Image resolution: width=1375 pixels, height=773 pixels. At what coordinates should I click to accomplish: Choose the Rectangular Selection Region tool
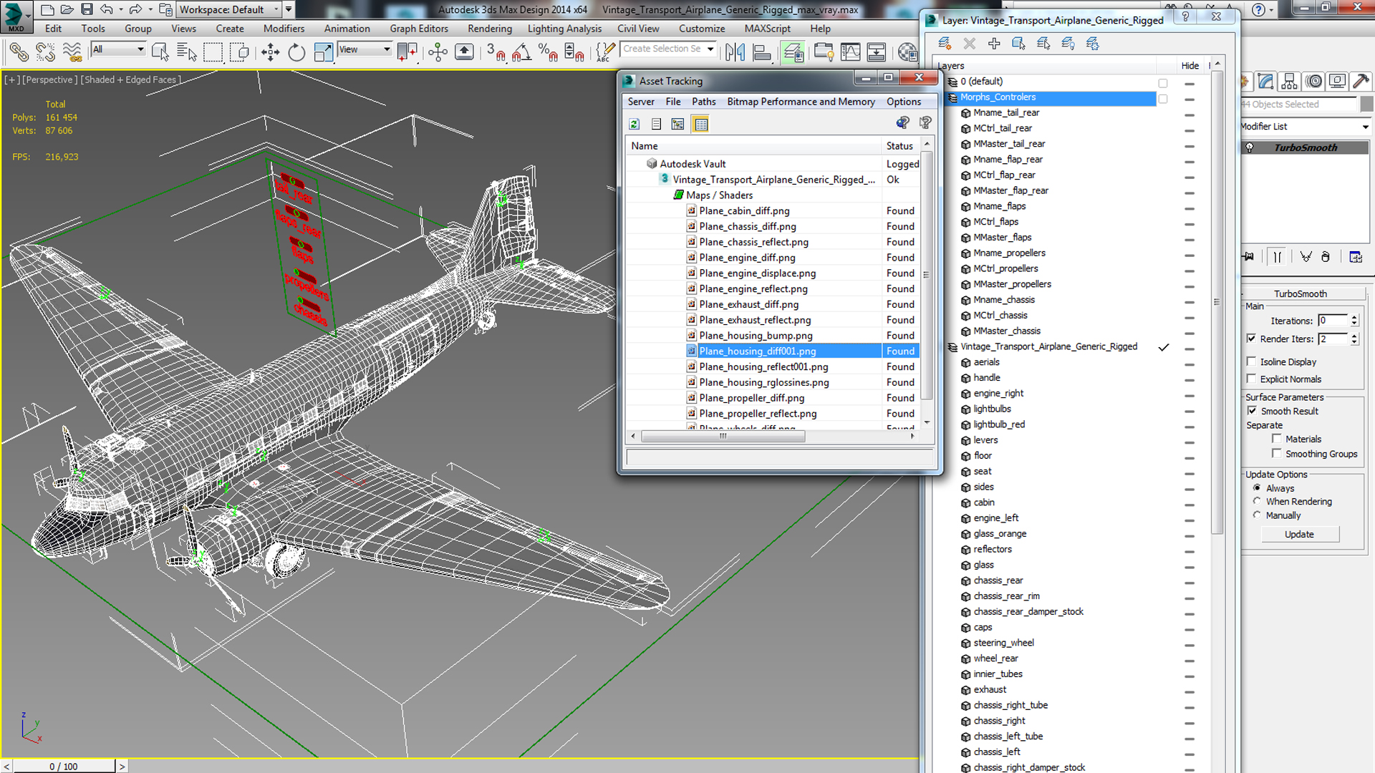click(x=213, y=52)
